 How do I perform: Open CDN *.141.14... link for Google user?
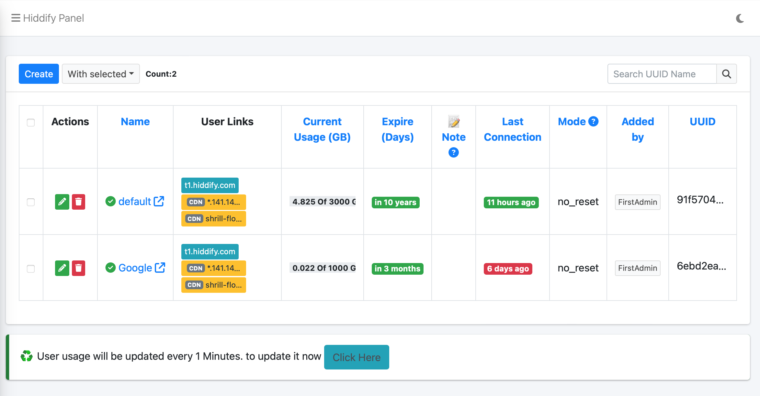[214, 268]
